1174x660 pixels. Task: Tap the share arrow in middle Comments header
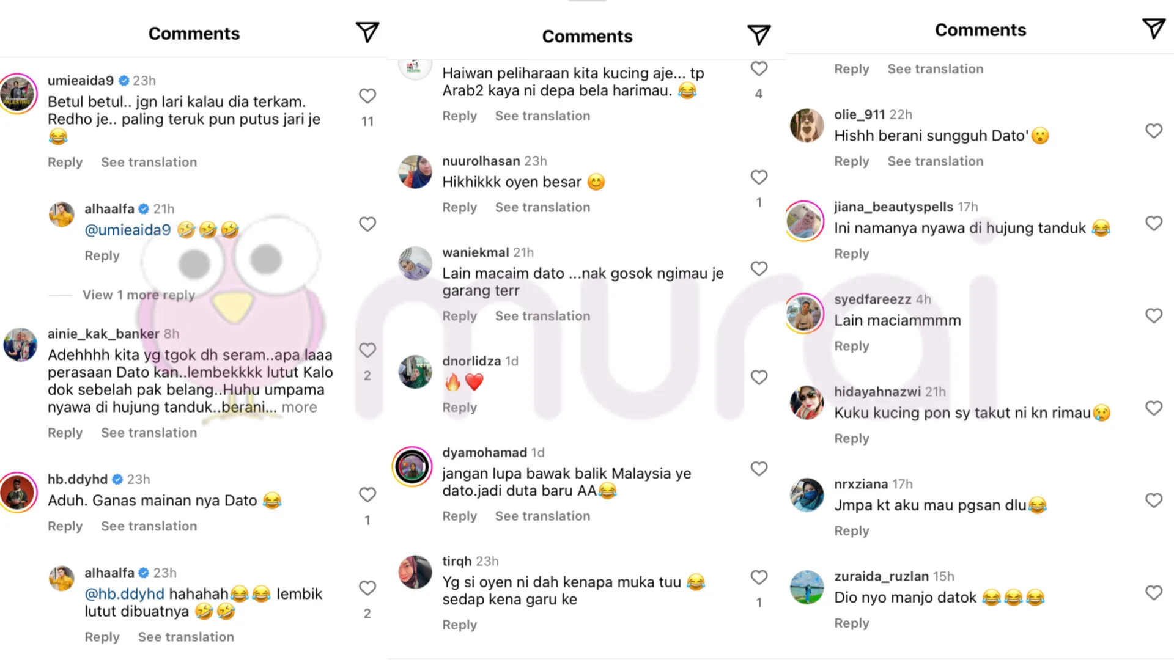[759, 35]
